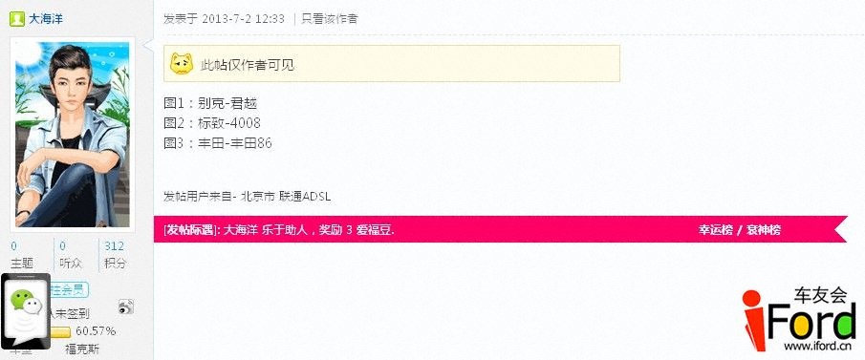
Task: Open the iFord 车友会 logo
Action: click(x=799, y=319)
